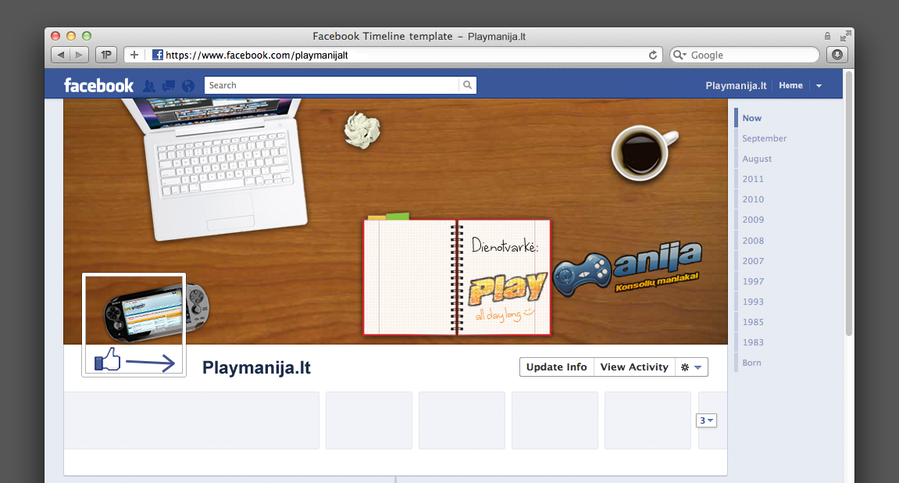
Task: Open the Playmanija.lt profile link in the header
Action: coord(736,85)
